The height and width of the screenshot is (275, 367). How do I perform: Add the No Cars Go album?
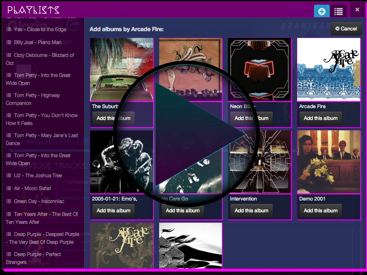tap(182, 211)
